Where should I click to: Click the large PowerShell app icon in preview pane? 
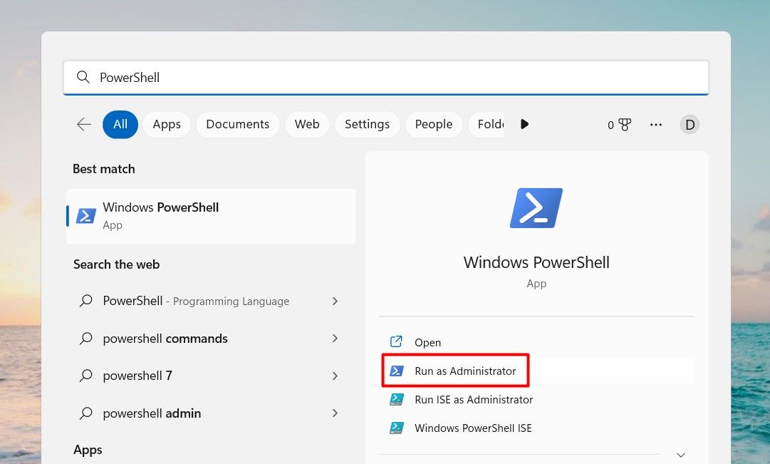(x=536, y=207)
